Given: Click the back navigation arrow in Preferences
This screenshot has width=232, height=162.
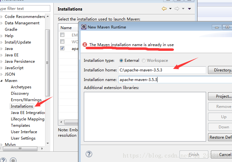Looking at the screenshot, I should pos(164,9).
